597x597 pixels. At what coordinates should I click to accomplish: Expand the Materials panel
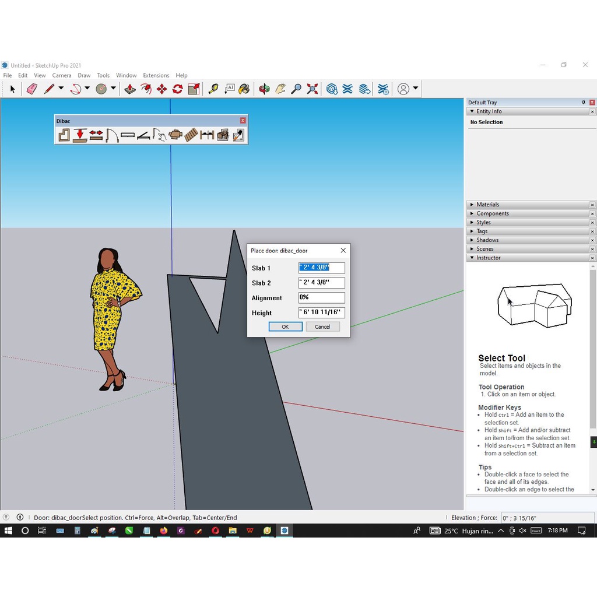[x=472, y=205]
